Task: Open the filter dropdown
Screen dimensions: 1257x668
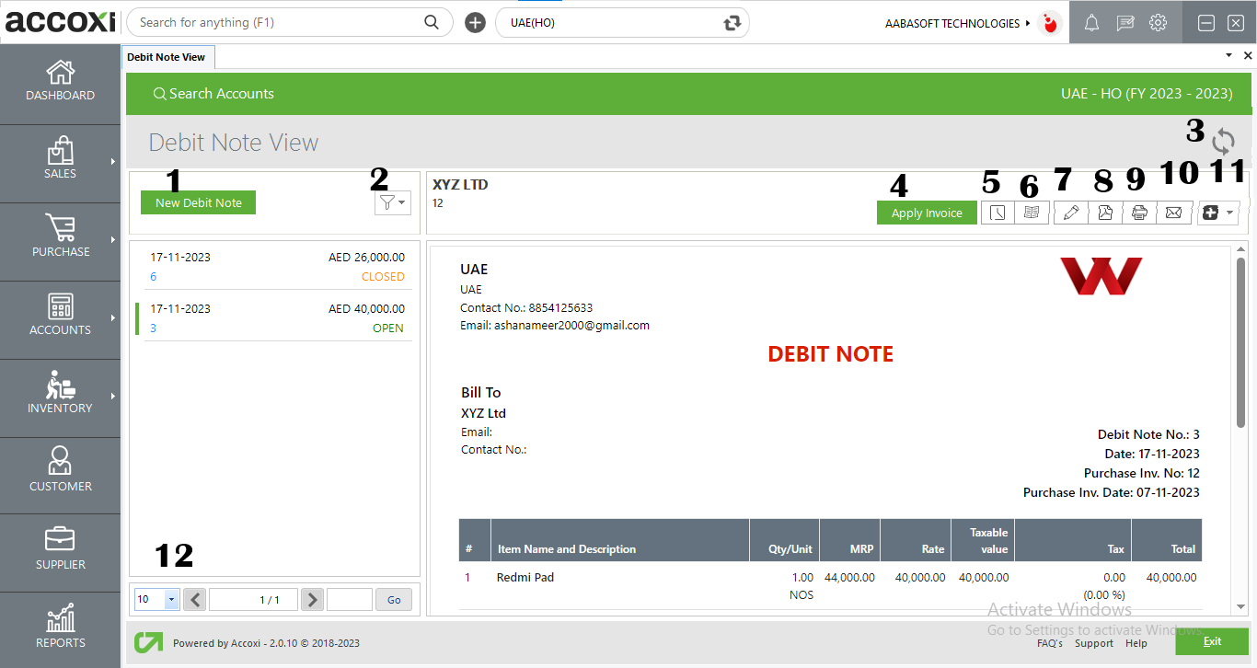Action: [393, 202]
